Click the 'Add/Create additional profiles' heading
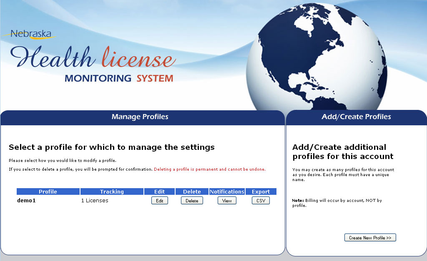 coord(343,152)
